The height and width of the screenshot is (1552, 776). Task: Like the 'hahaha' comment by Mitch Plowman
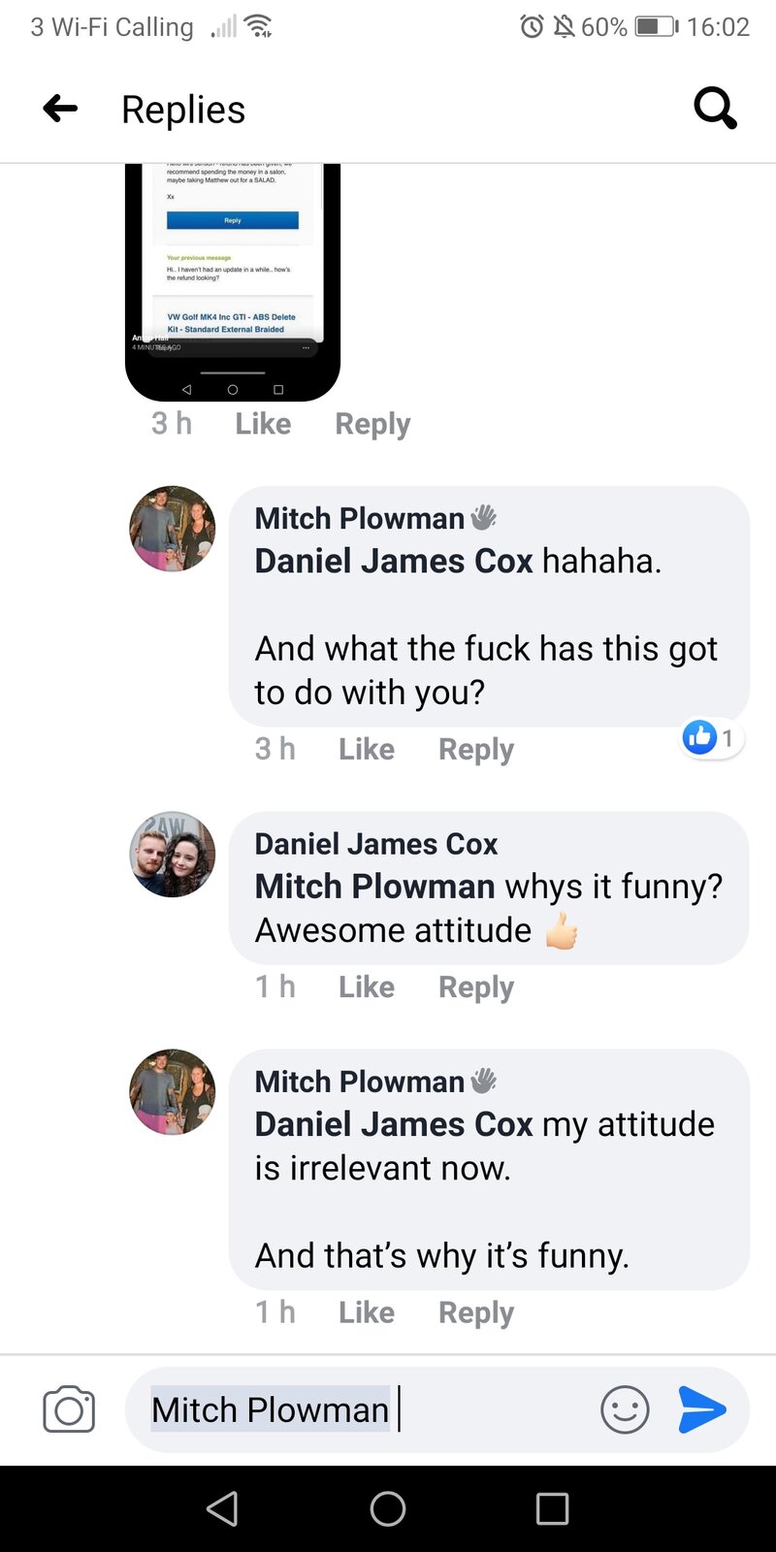pyautogui.click(x=366, y=749)
